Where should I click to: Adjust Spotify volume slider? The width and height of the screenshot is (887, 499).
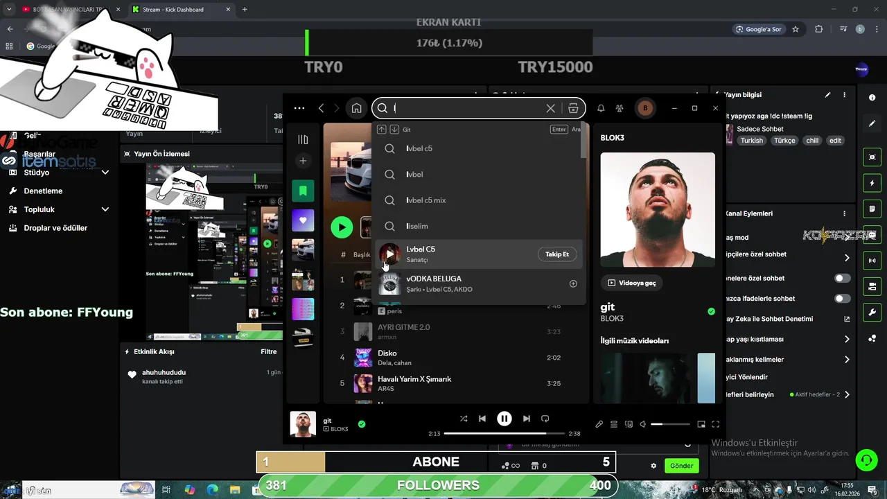670,424
